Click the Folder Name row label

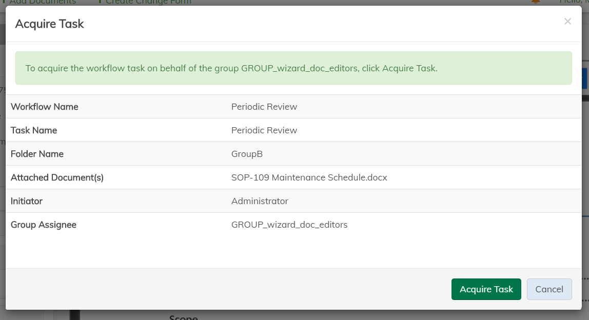coord(37,154)
